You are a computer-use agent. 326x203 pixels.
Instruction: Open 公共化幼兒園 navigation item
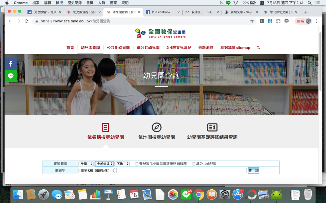click(x=118, y=48)
